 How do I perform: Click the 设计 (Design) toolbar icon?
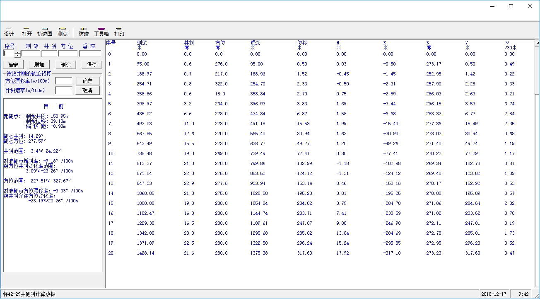[x=9, y=32]
